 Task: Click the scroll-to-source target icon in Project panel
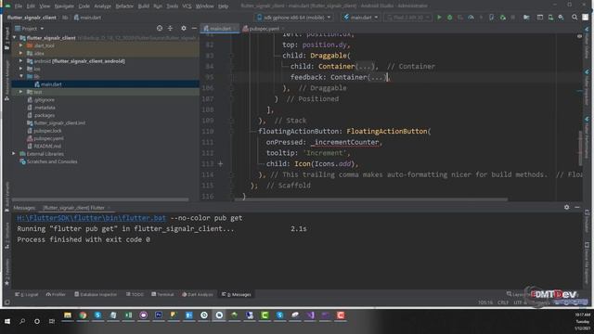(160, 29)
